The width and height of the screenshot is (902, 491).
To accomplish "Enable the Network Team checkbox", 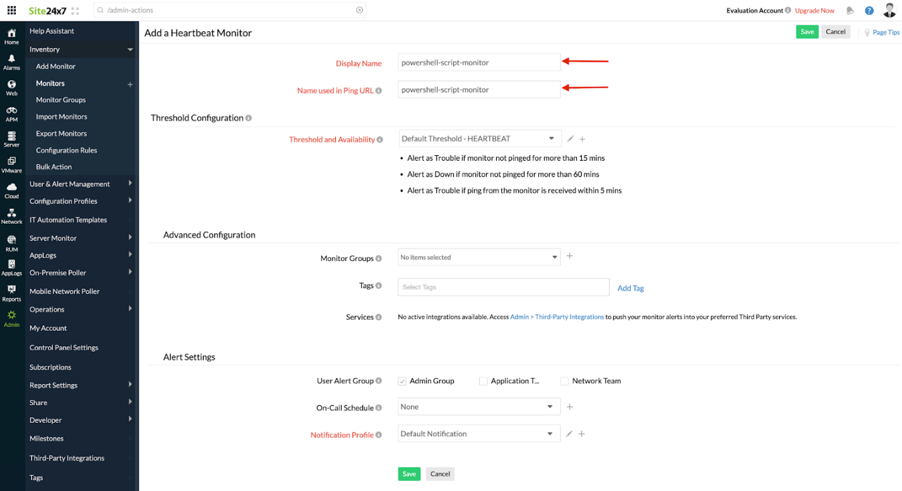I will point(565,381).
